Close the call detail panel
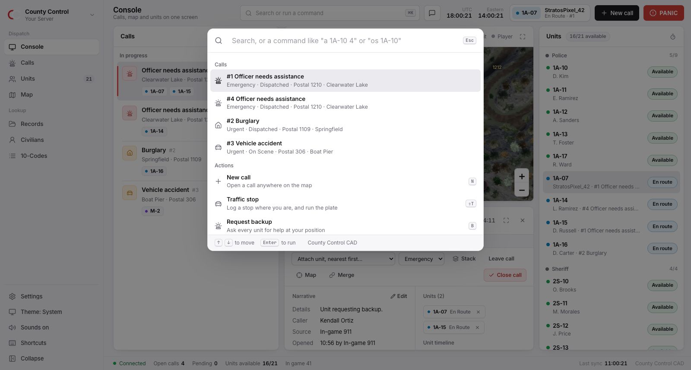This screenshot has width=691, height=370. [523, 220]
